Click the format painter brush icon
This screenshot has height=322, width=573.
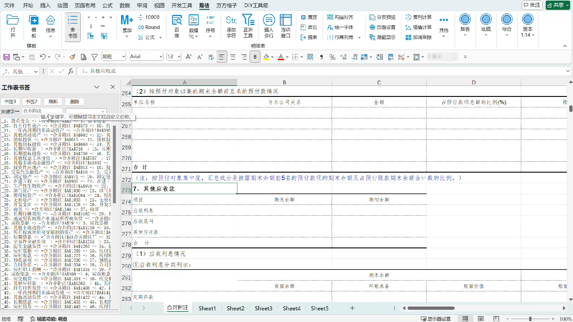(72, 57)
